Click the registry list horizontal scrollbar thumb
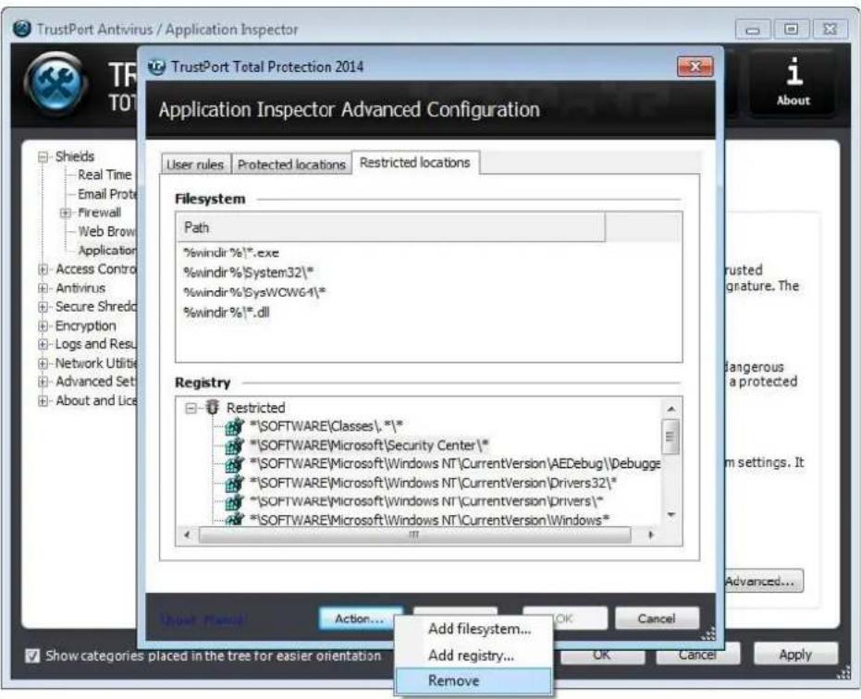 414,534
